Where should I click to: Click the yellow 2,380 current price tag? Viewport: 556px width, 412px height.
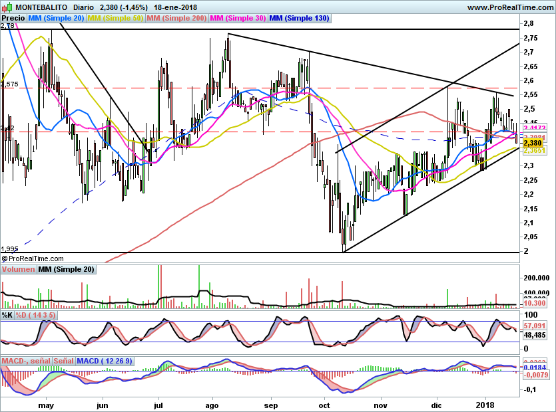coord(533,142)
